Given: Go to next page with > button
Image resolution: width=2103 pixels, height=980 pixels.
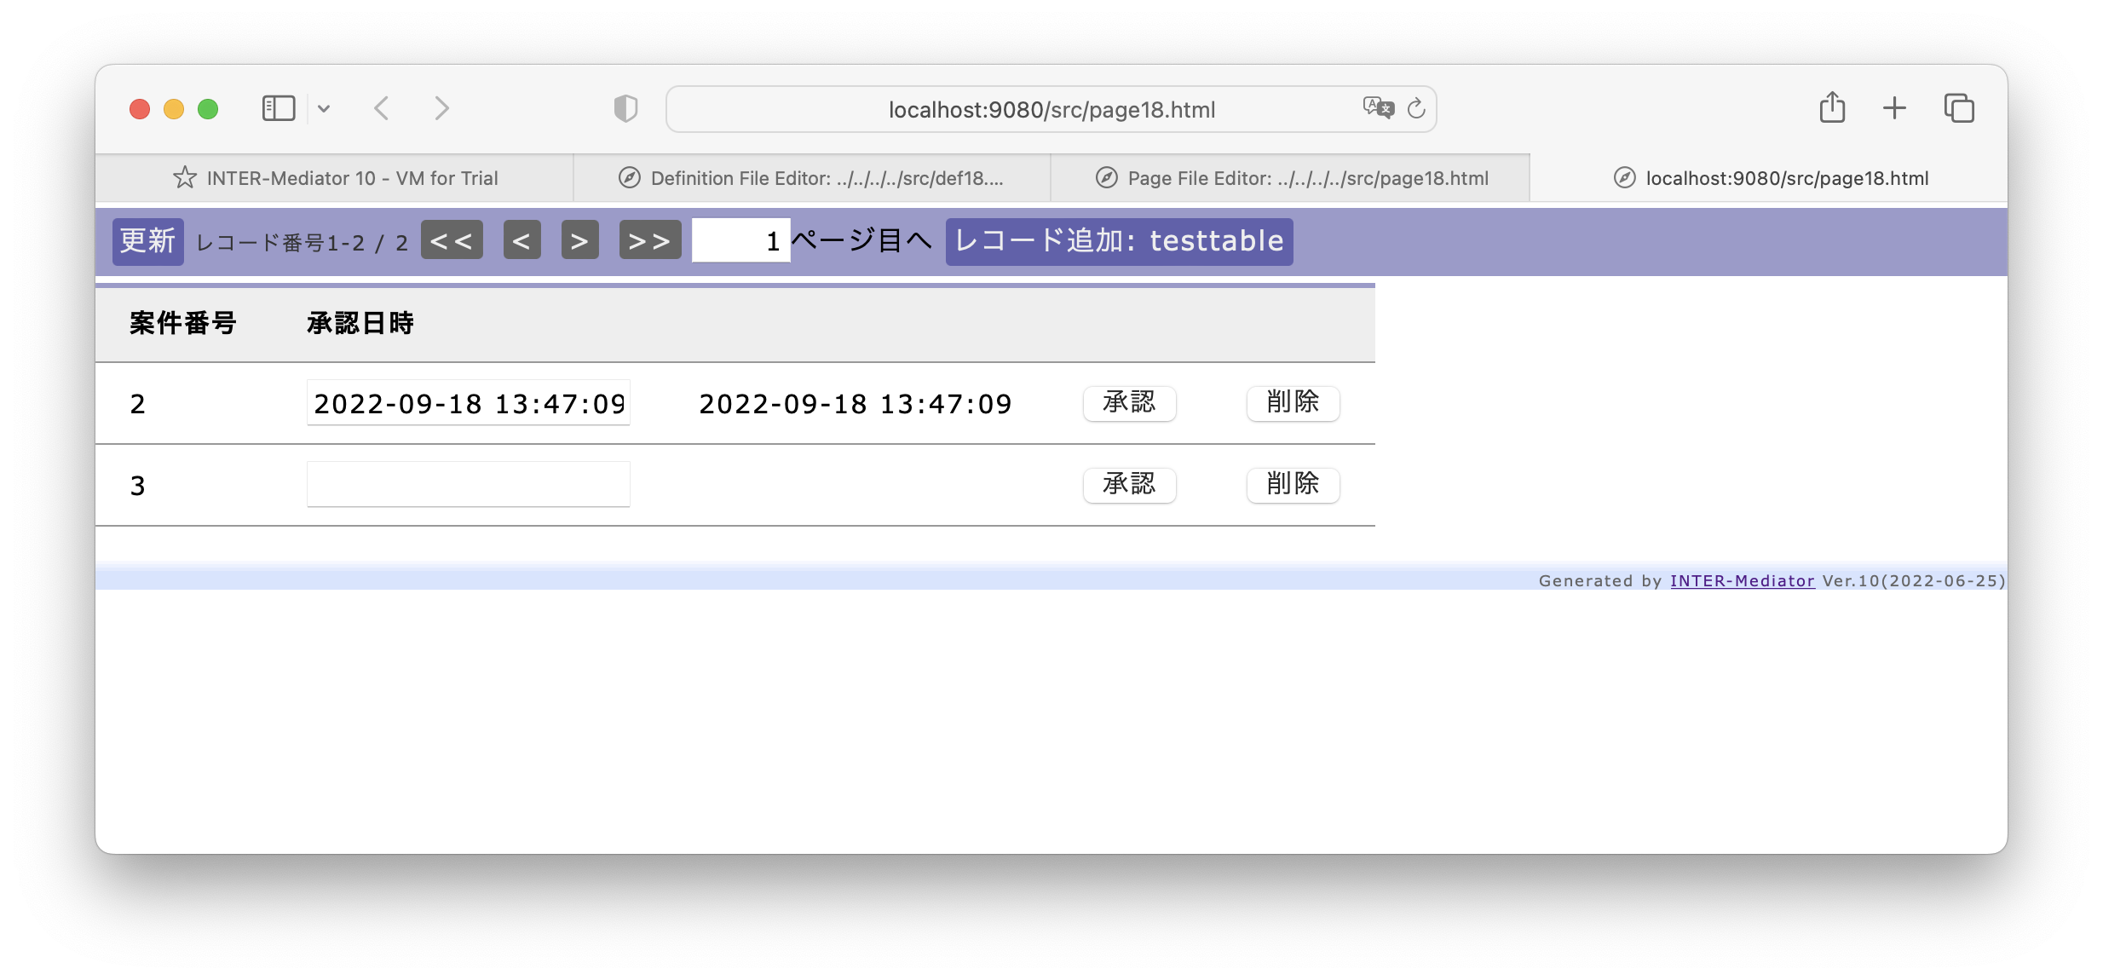Looking at the screenshot, I should pos(579,240).
